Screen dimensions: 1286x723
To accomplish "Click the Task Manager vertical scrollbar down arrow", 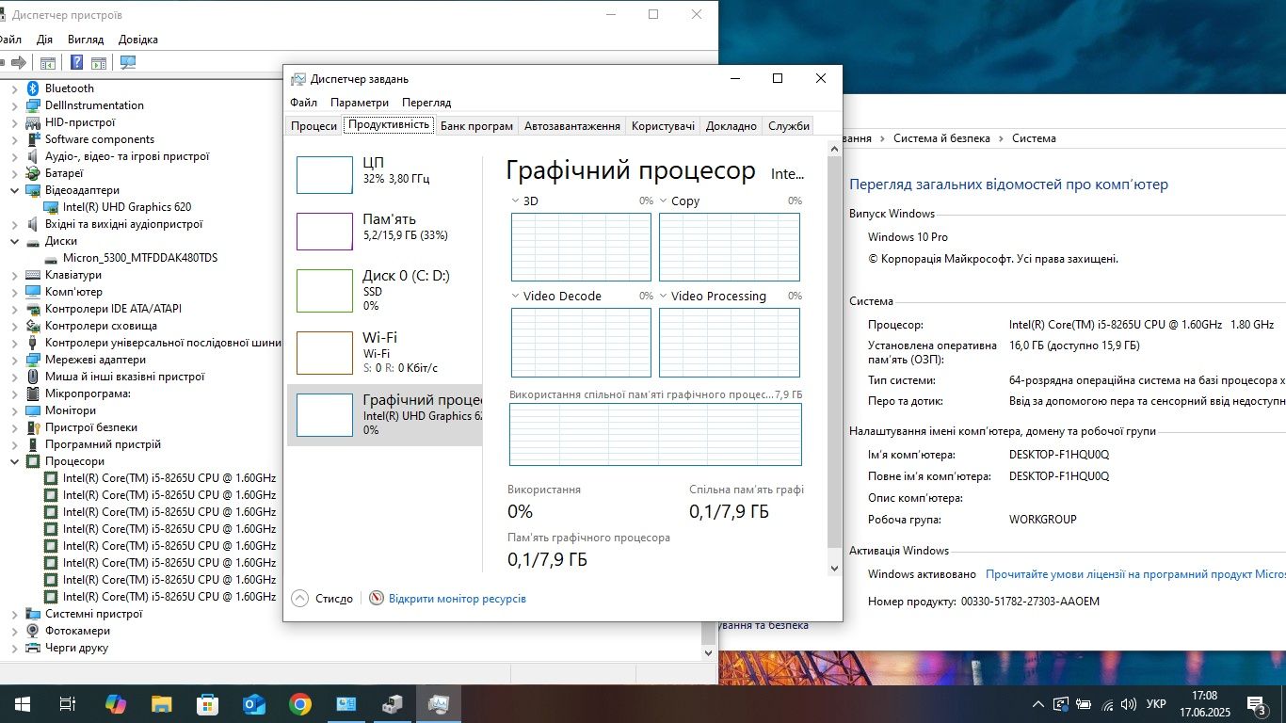I will coord(834,568).
